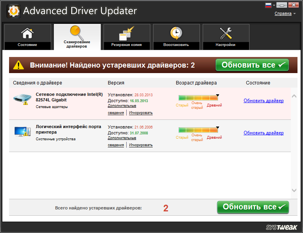The height and width of the screenshot is (233, 303).
Task: Switch to the Резервная копия tab
Action: pyautogui.click(x=127, y=37)
